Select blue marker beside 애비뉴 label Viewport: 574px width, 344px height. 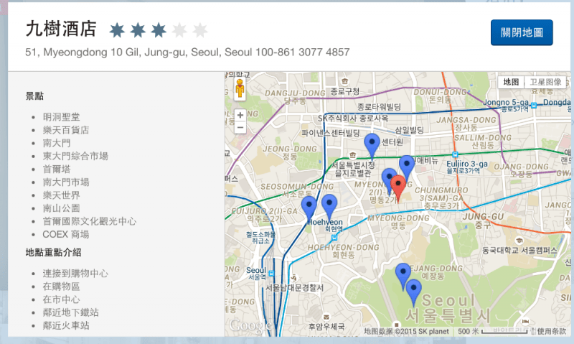click(407, 168)
